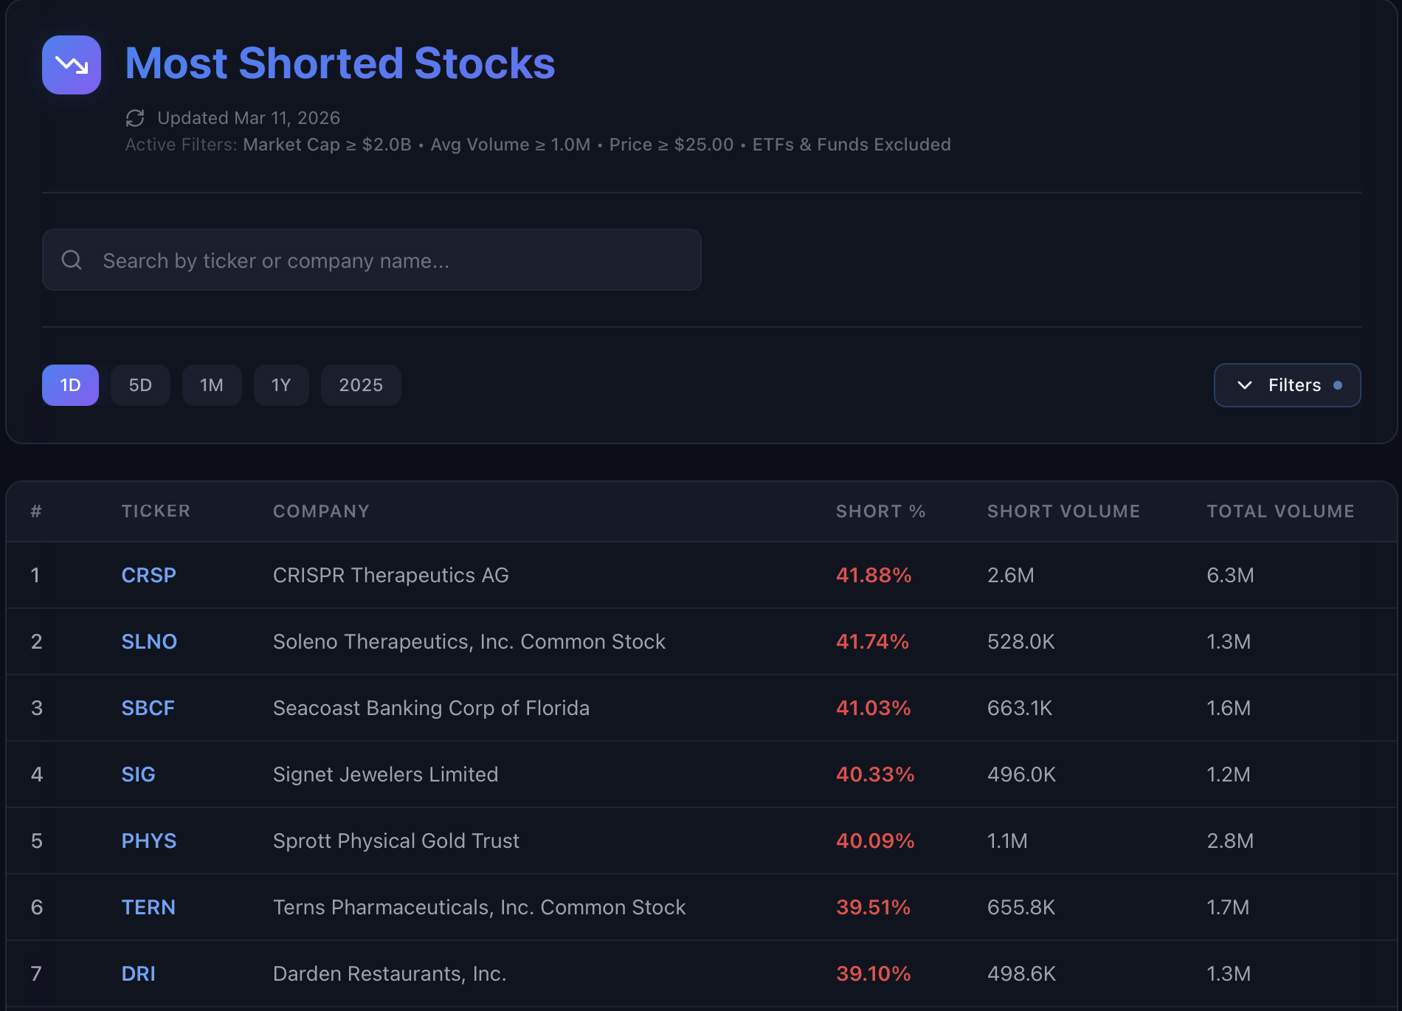Click the Darden Restaurants DRI ticker
The width and height of the screenshot is (1402, 1011).
pos(138,974)
